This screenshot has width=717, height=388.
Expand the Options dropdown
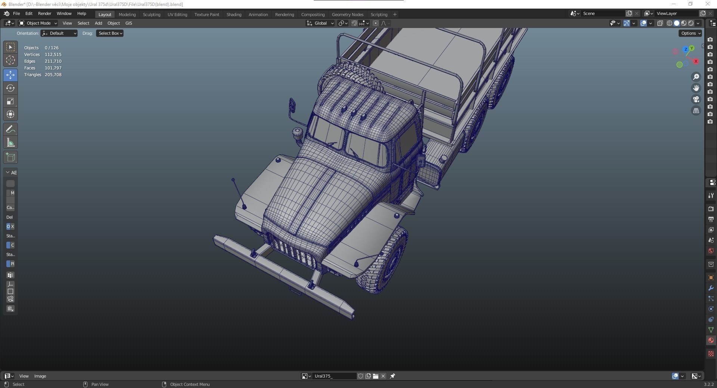(x=690, y=33)
